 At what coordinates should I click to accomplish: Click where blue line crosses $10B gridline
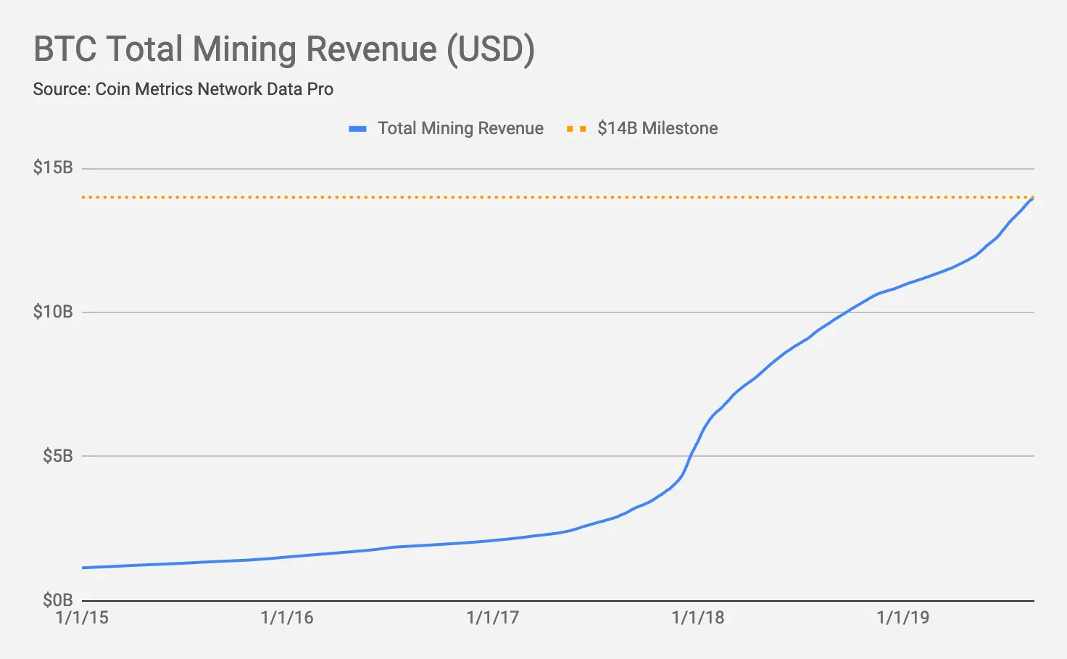846,312
